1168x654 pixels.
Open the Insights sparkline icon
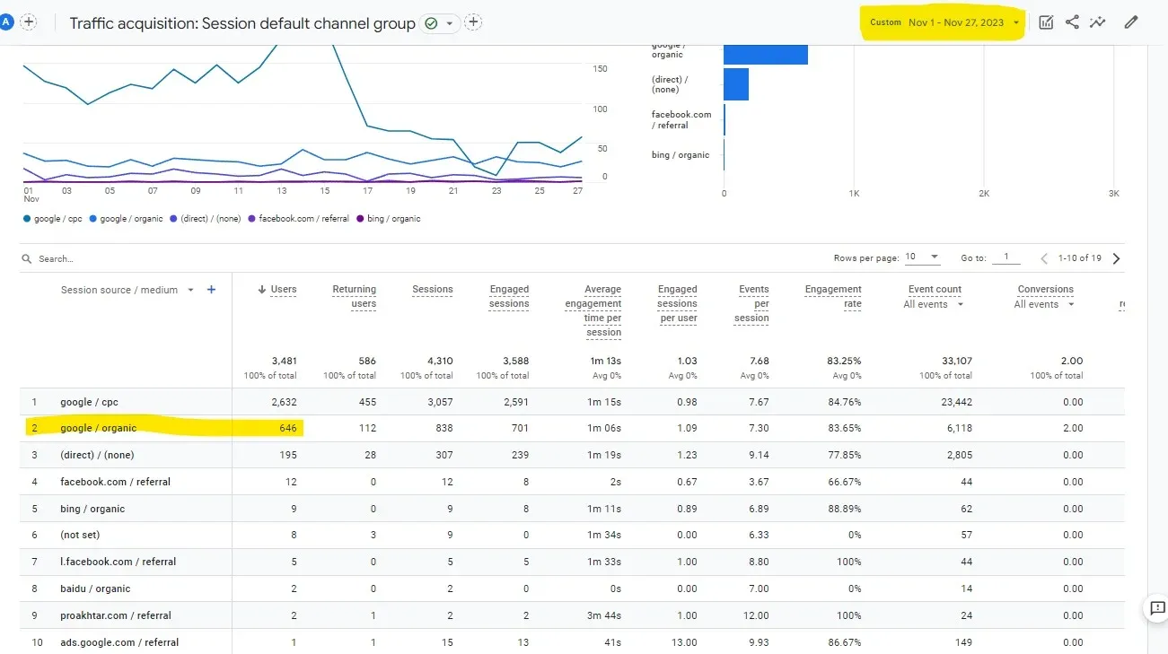pyautogui.click(x=1098, y=22)
